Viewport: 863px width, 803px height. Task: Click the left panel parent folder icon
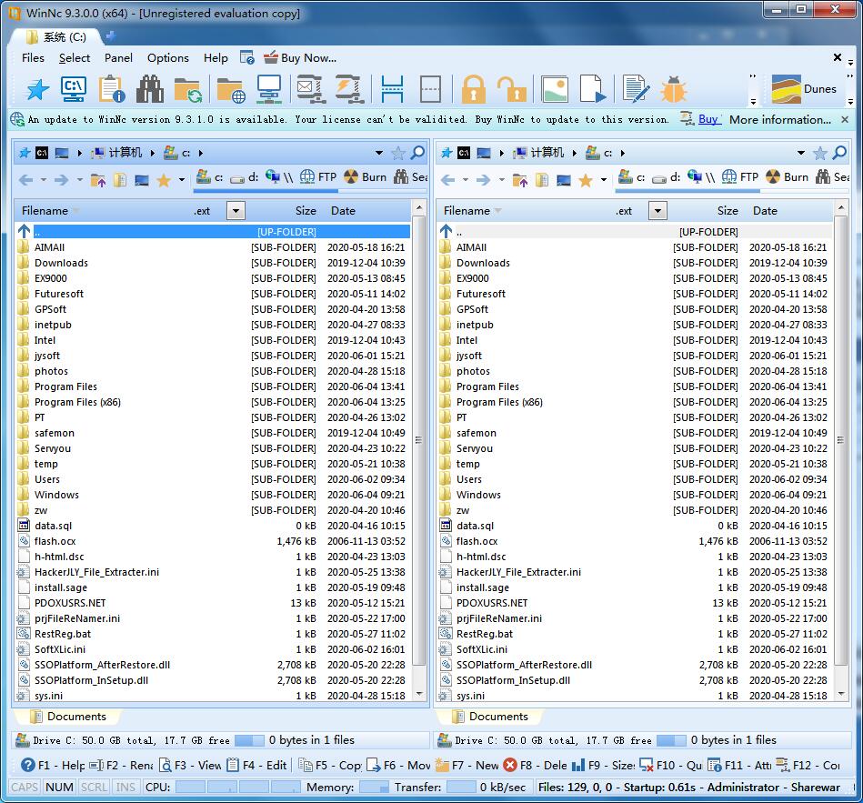point(98,179)
